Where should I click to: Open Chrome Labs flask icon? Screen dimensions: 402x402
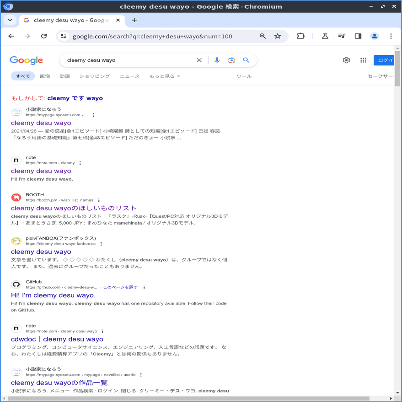tap(325, 36)
